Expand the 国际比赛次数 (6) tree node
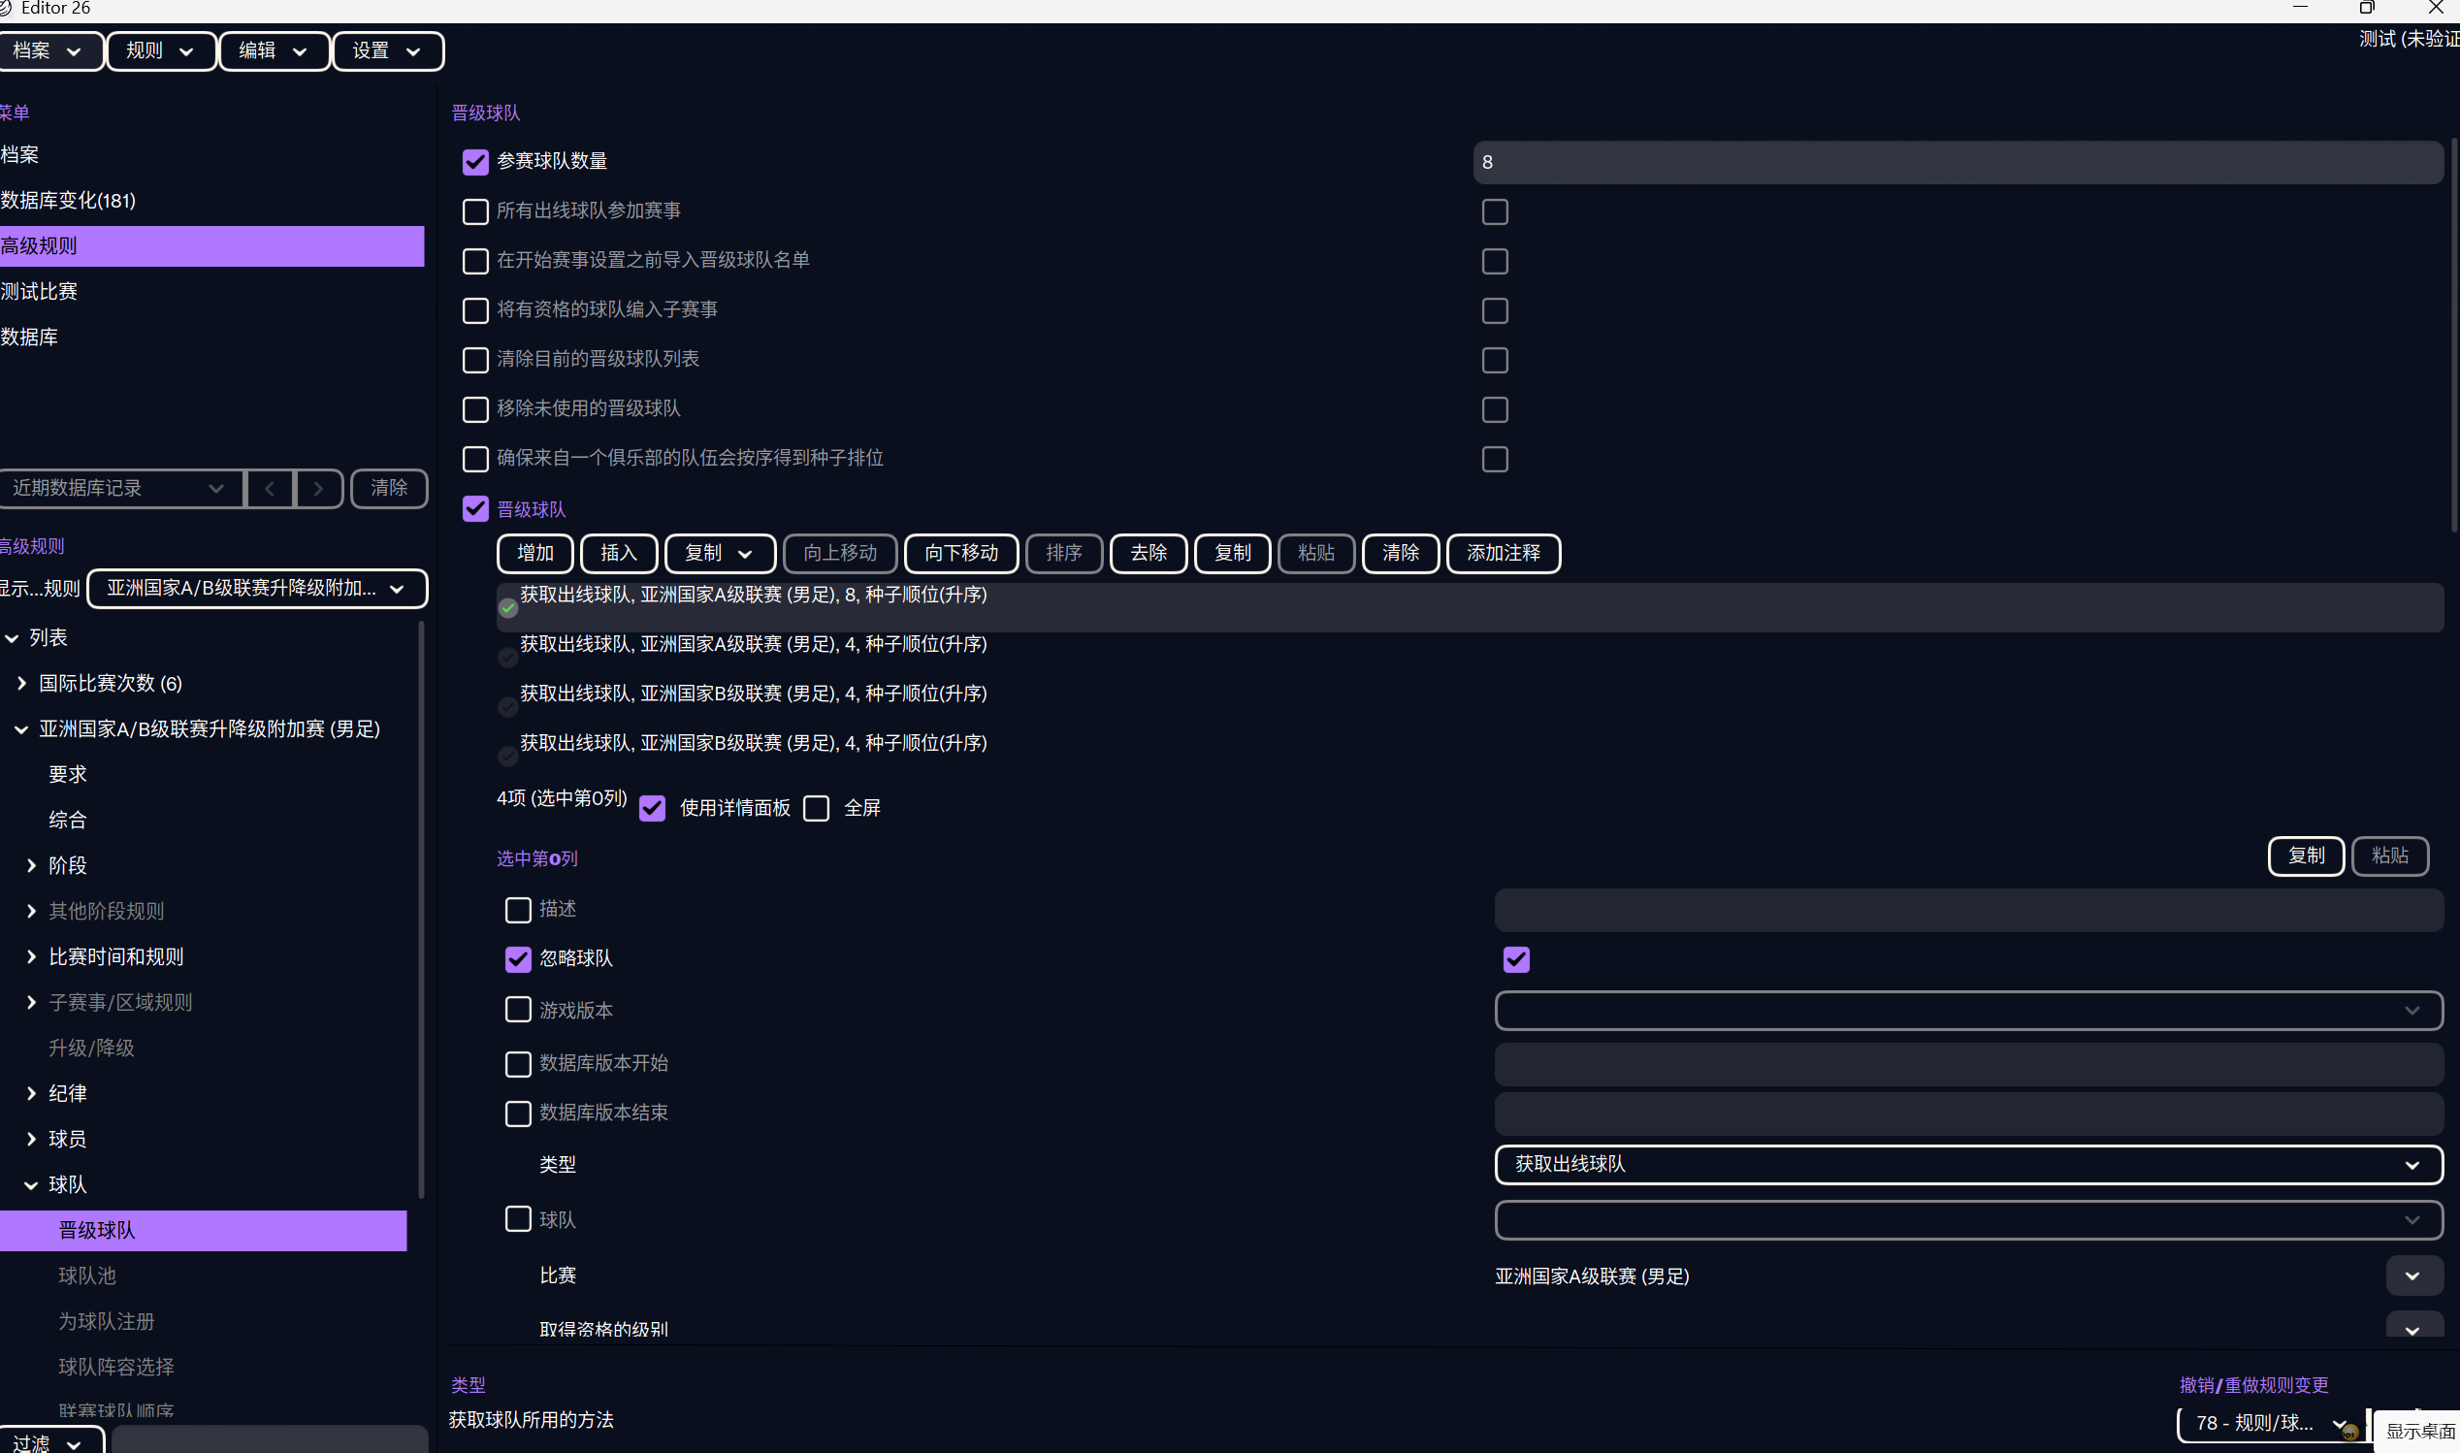Screen dimensions: 2460x1453 [x=21, y=684]
